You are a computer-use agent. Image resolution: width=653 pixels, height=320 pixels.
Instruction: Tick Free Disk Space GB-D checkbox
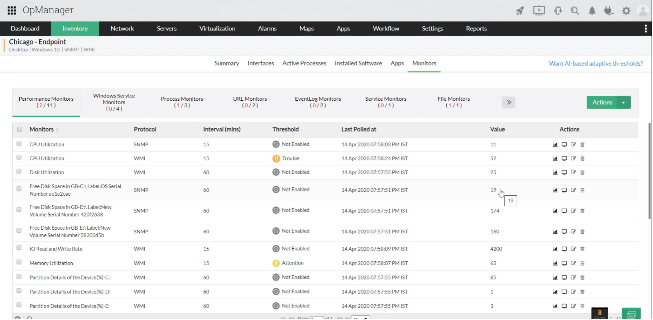click(x=19, y=210)
